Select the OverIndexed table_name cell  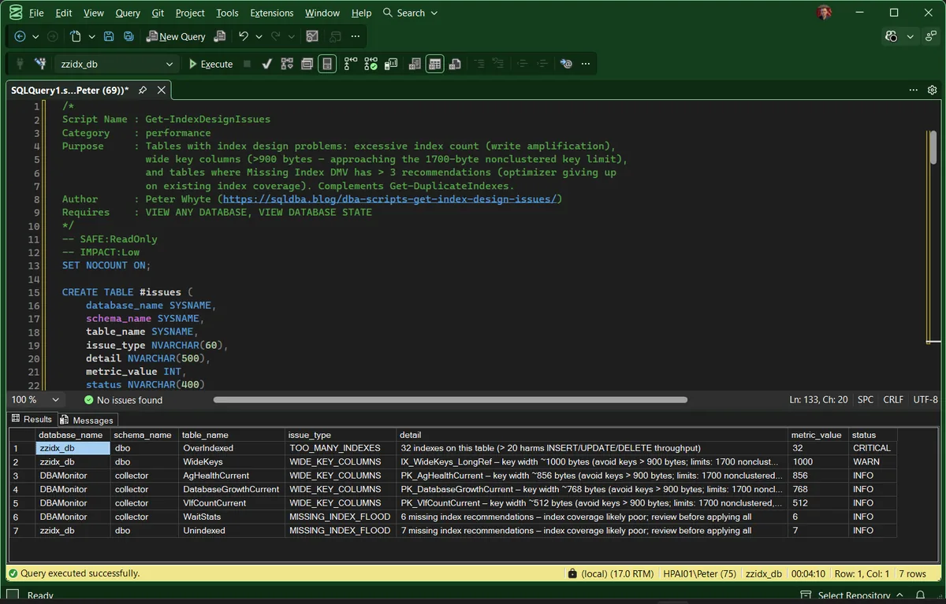(232, 448)
